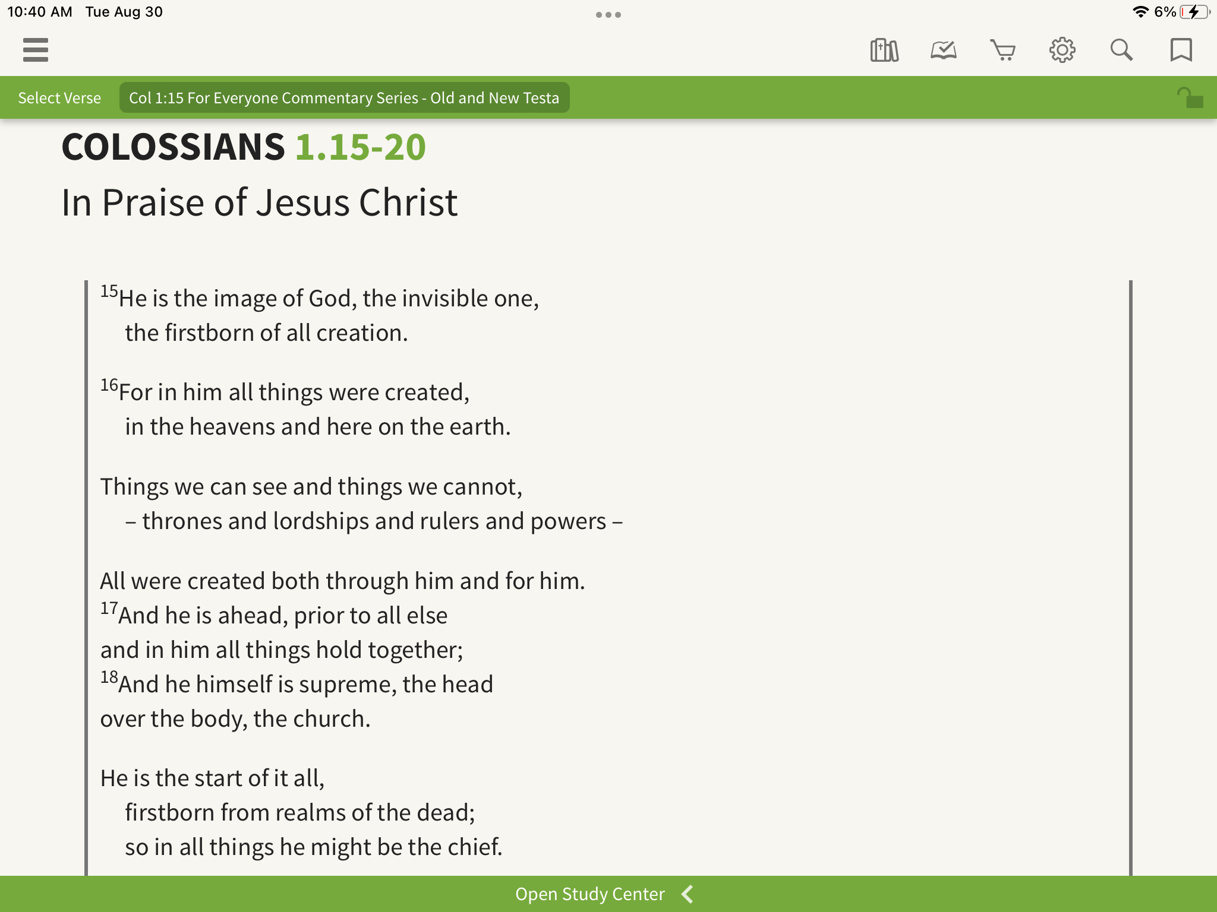Tap the Study Center chevron arrow
This screenshot has height=912, width=1217.
(x=688, y=894)
